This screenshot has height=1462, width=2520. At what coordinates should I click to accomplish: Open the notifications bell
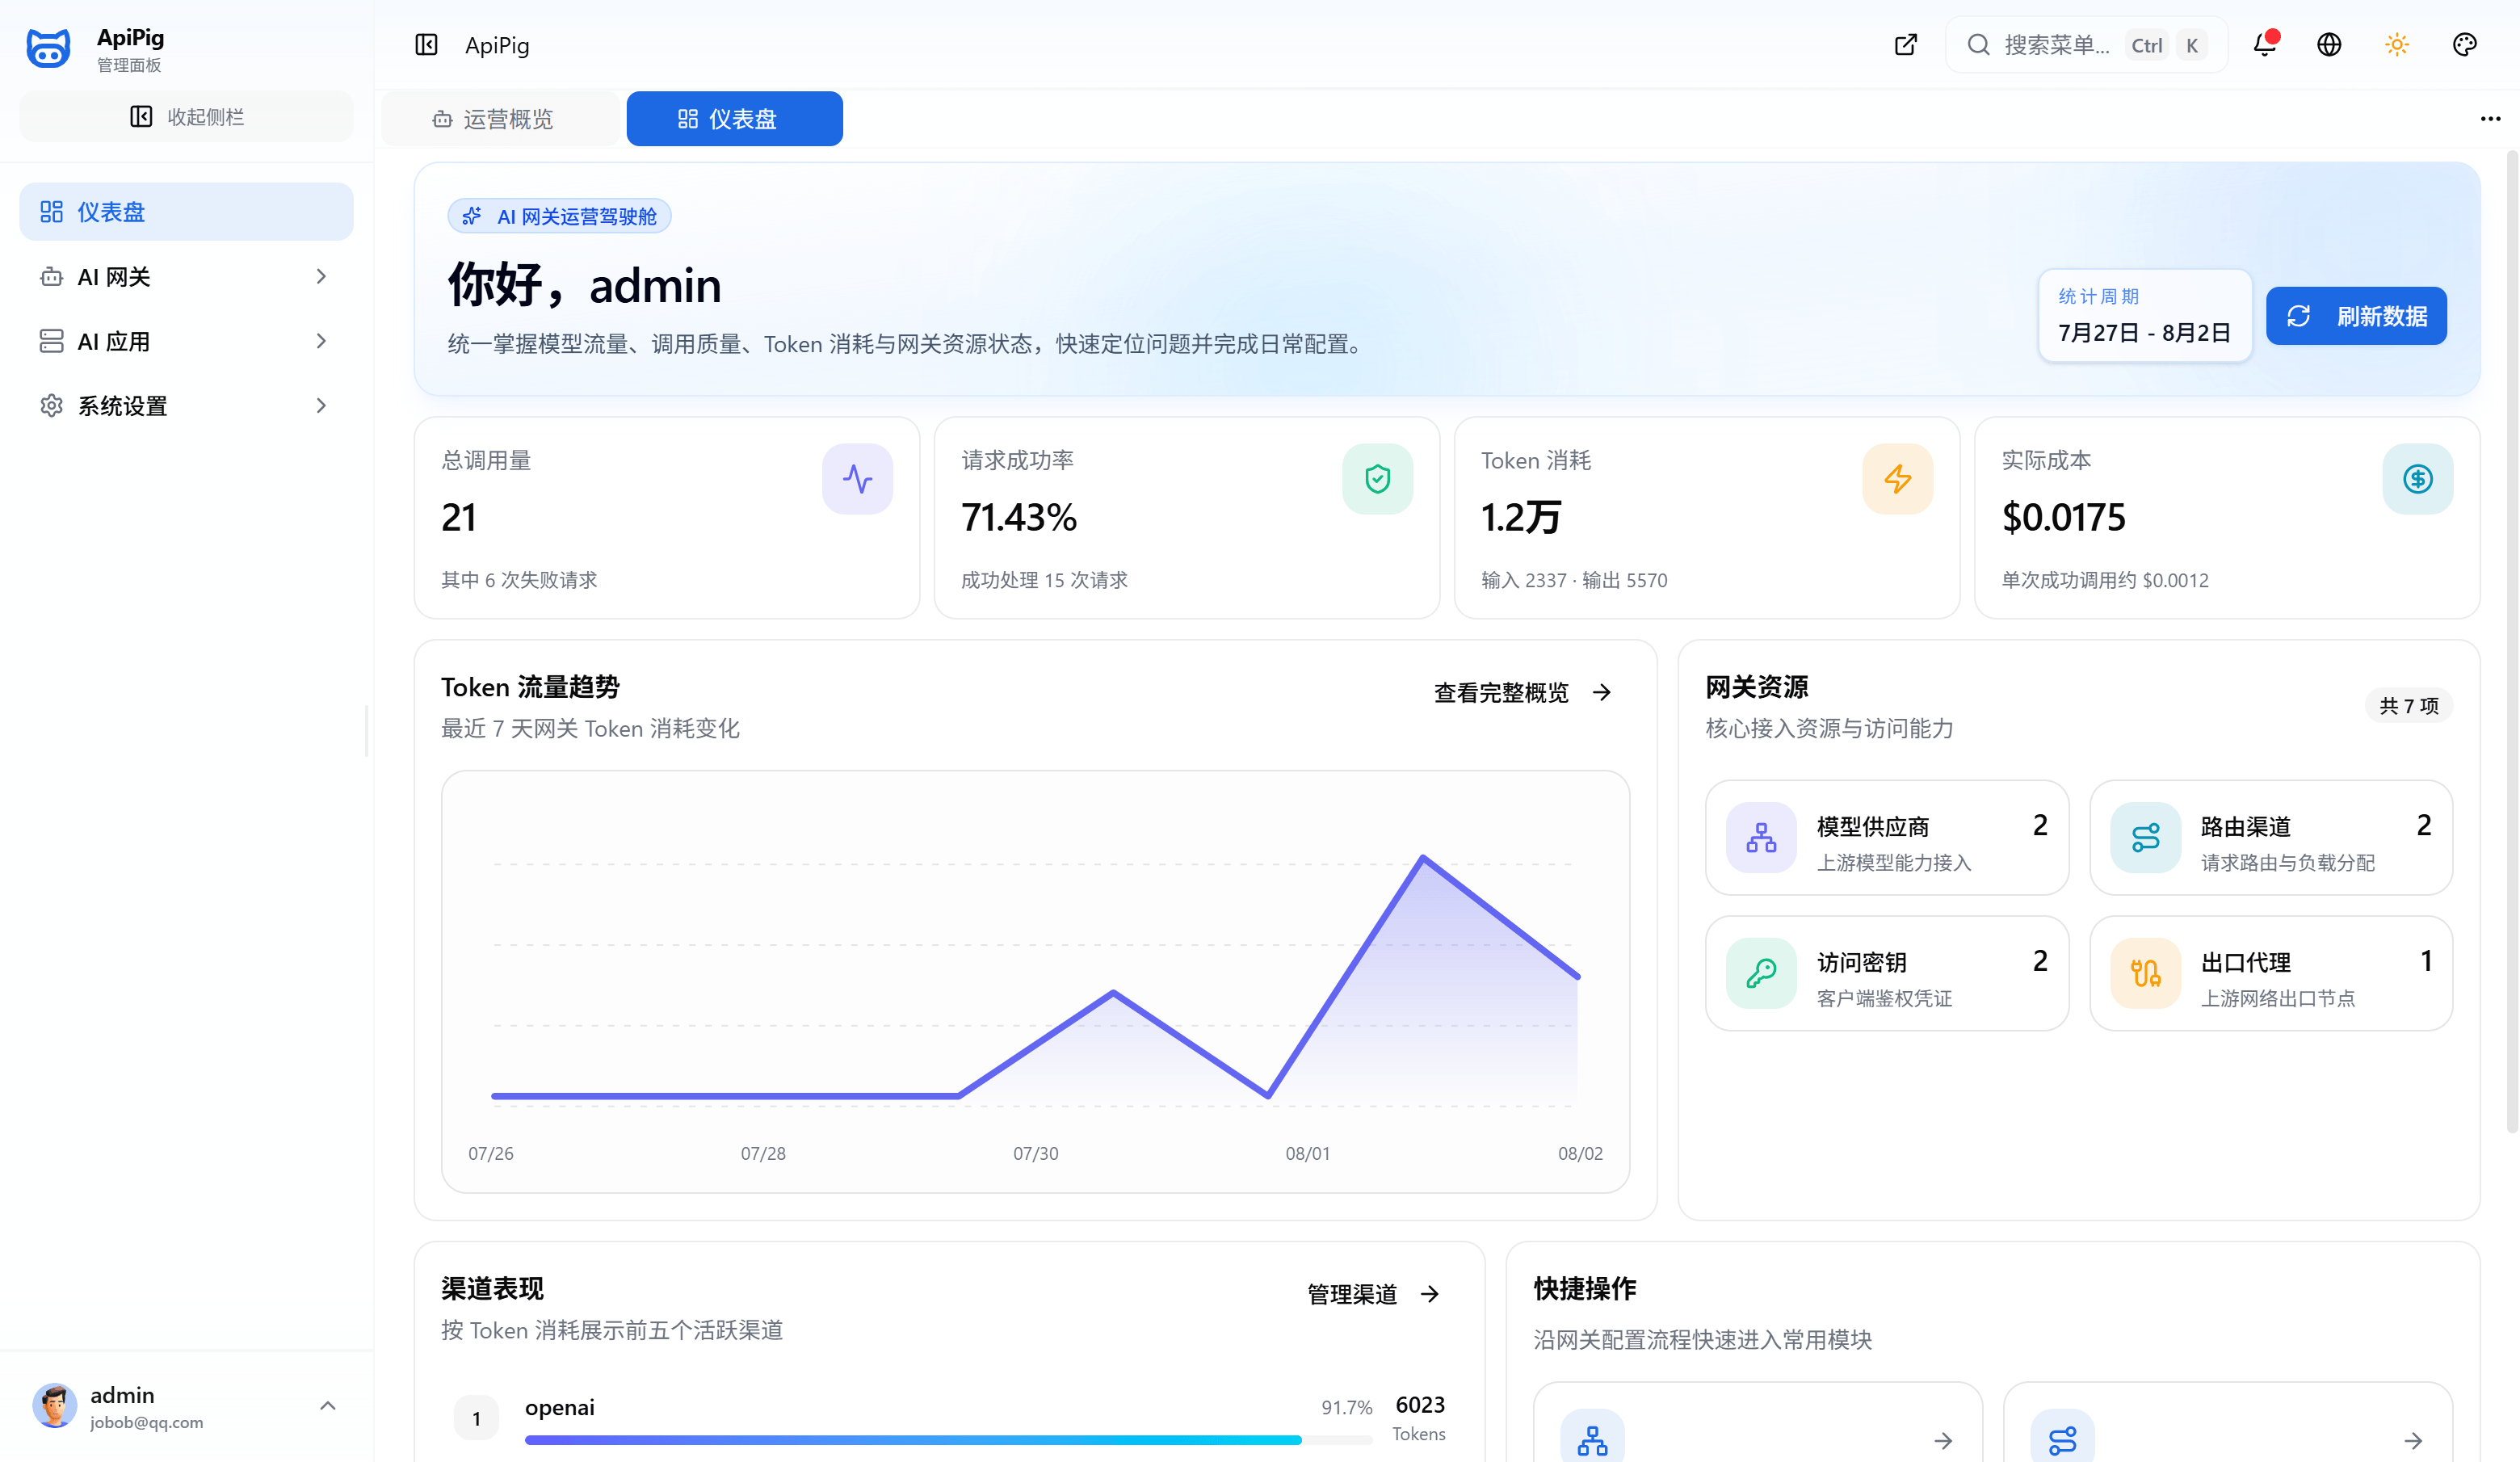tap(2264, 45)
